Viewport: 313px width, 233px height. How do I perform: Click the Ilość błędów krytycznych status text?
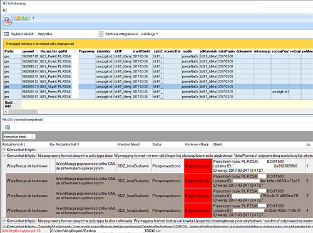click(21, 231)
